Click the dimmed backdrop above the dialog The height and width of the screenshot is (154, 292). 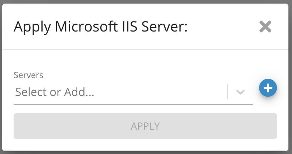pyautogui.click(x=143, y=1)
